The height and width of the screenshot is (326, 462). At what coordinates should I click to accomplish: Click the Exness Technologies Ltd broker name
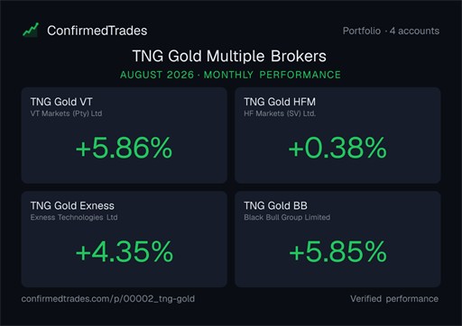pyautogui.click(x=74, y=217)
